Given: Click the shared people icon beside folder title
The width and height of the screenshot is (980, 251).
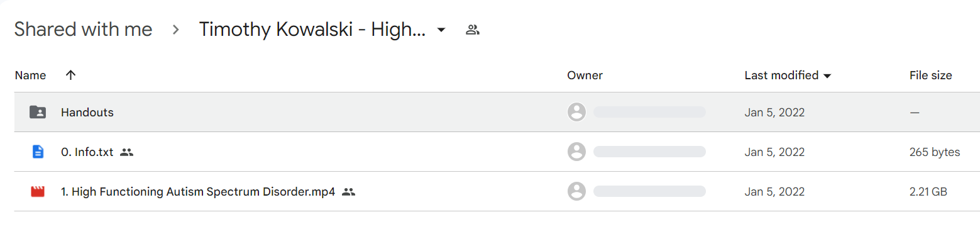Looking at the screenshot, I should [x=473, y=30].
